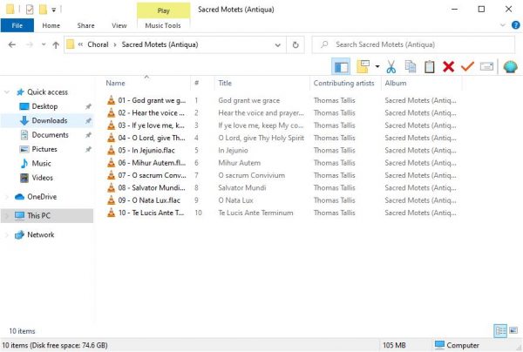523x352 pixels.
Task: Switch to large thumbnails view icon
Action: [513, 330]
